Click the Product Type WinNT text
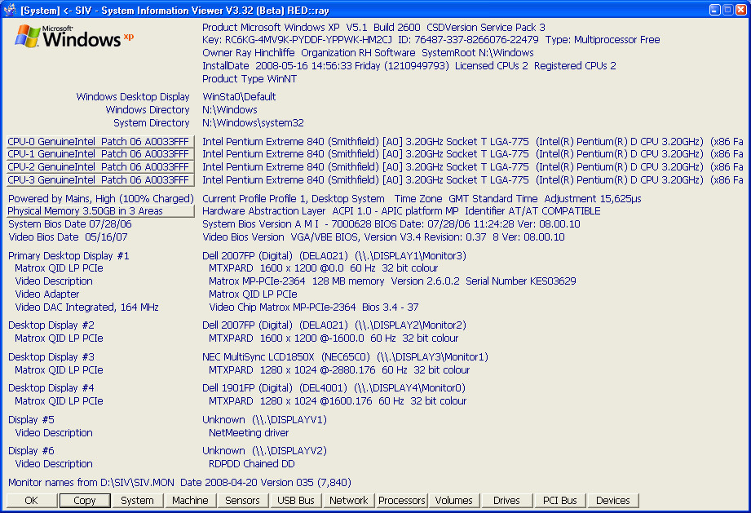 [250, 78]
